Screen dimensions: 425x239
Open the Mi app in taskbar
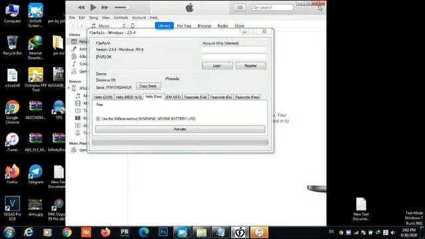[86, 232]
